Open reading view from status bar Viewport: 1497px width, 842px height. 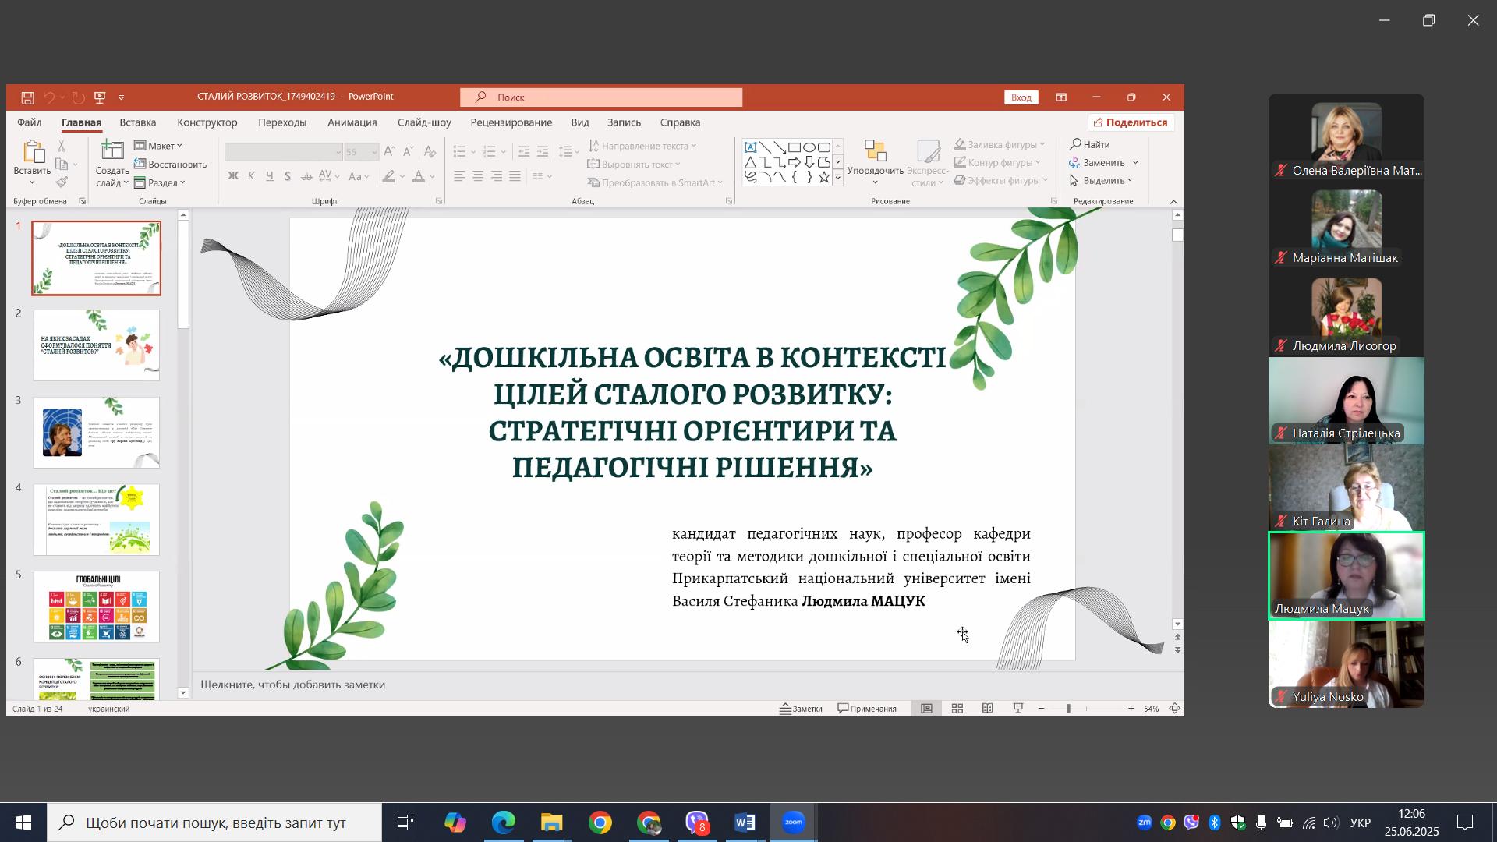(988, 709)
